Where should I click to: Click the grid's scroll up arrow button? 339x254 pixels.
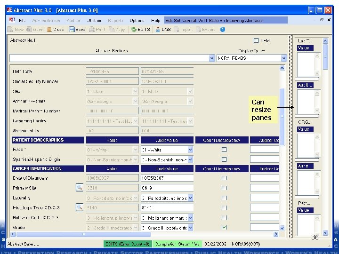pos(282,68)
